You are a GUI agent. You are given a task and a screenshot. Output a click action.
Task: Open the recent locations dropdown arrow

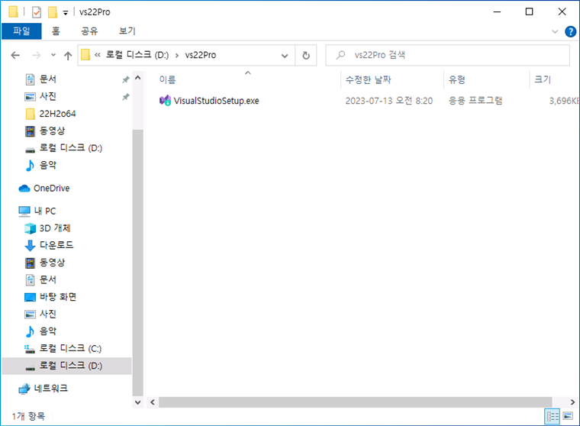53,55
